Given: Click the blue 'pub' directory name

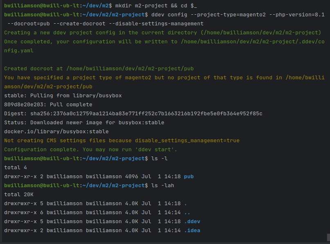Looking at the screenshot, I should coord(189,176).
